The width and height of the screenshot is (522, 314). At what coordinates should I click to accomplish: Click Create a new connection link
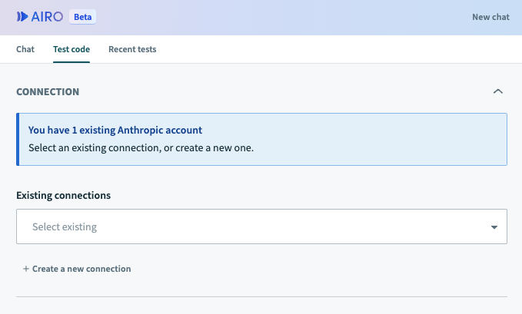coord(81,269)
